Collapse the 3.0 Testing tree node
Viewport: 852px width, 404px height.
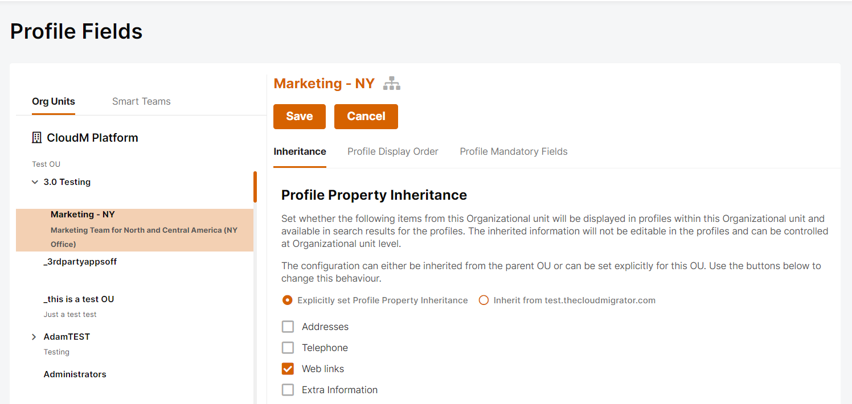[35, 183]
